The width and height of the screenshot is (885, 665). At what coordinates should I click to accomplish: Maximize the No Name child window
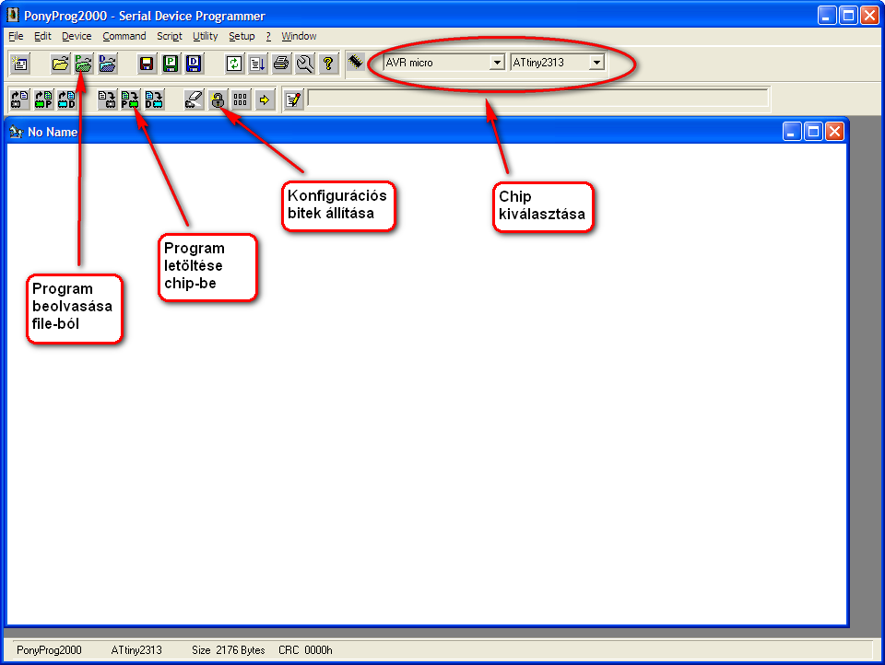813,132
